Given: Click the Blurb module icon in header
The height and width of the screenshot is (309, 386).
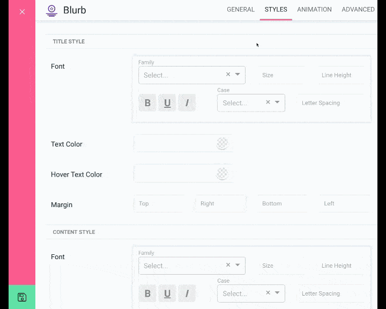Looking at the screenshot, I should pyautogui.click(x=51, y=11).
